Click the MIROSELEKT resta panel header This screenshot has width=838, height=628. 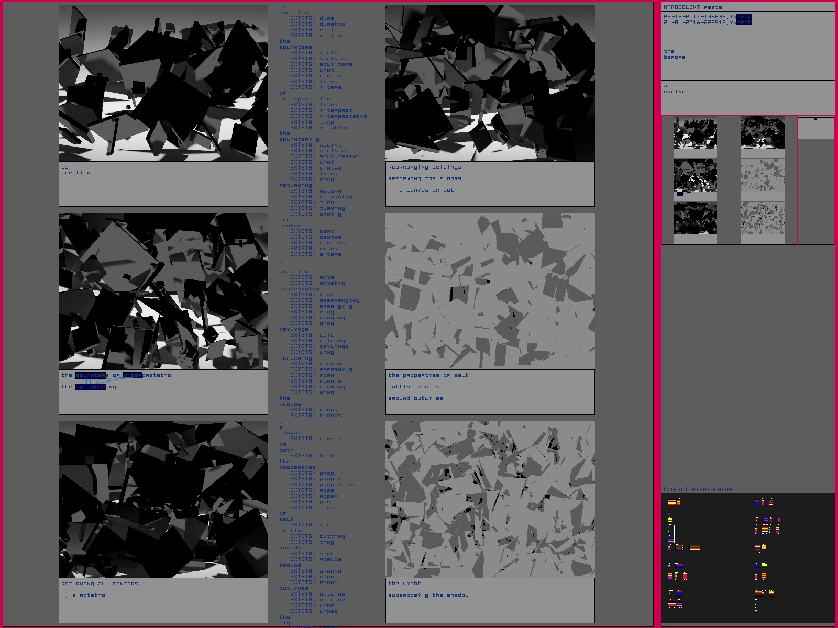pos(692,7)
